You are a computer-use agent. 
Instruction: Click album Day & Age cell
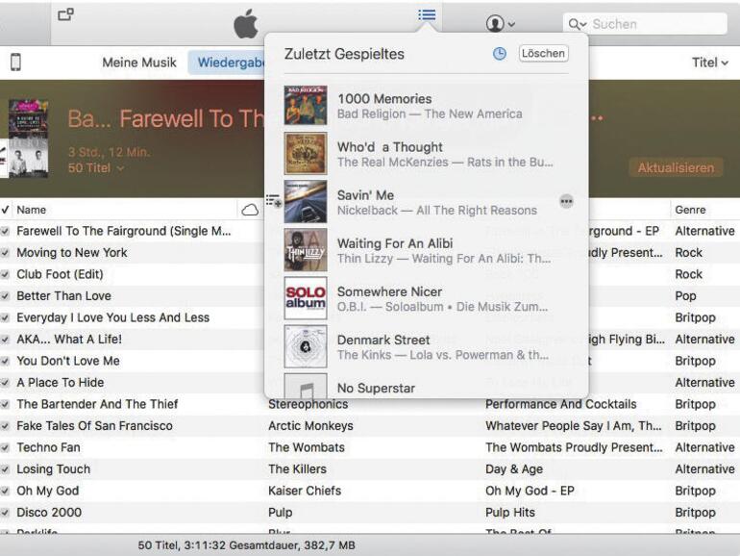(x=514, y=469)
